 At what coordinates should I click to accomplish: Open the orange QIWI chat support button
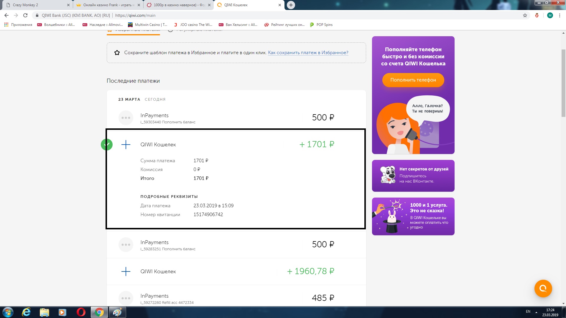(x=543, y=289)
